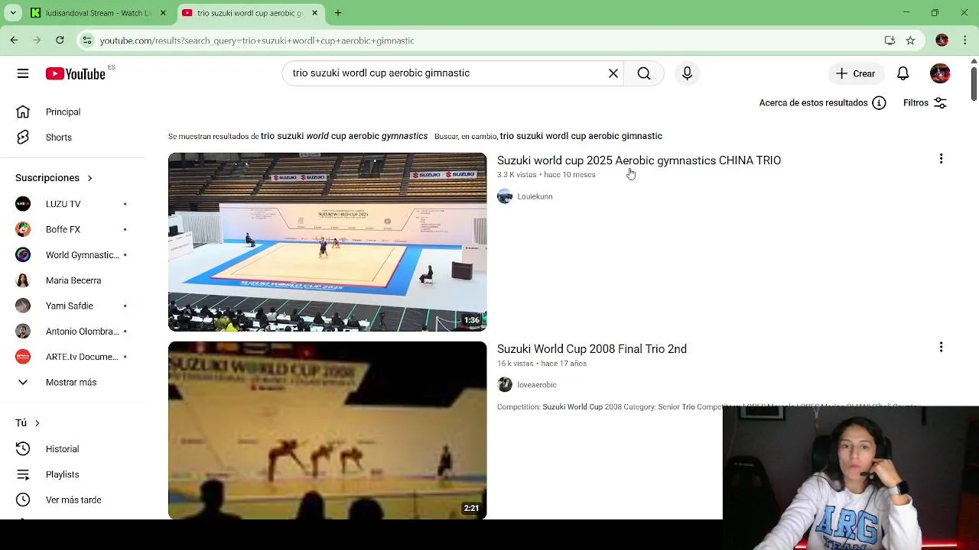Use corrected query 'trio suzuki world cup aerobic gymnastics'
Image resolution: width=979 pixels, height=550 pixels.
click(344, 136)
